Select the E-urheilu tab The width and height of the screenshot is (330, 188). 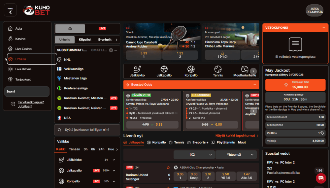pos(105,40)
